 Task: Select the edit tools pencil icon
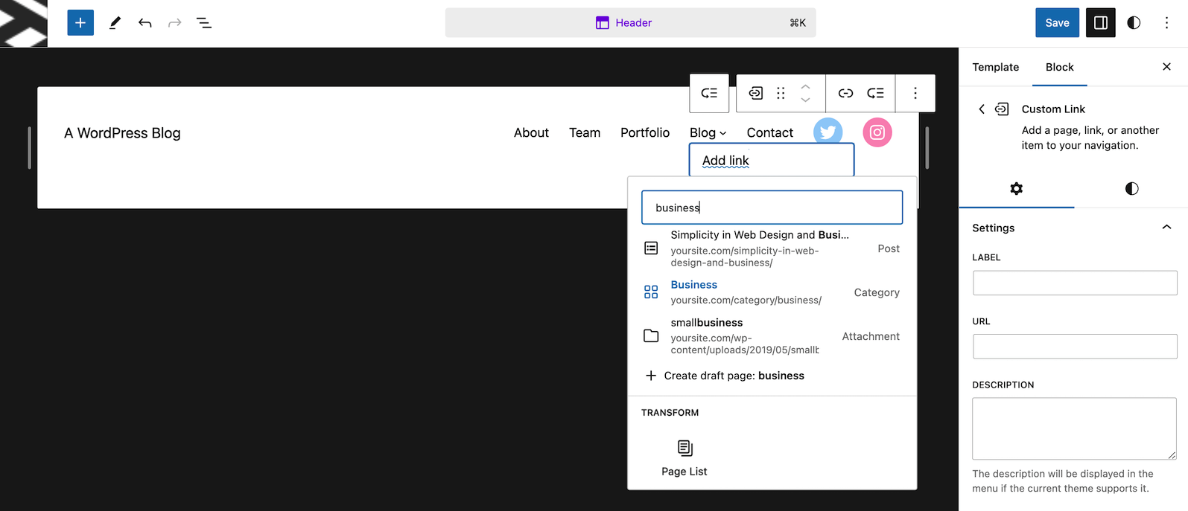(x=115, y=23)
